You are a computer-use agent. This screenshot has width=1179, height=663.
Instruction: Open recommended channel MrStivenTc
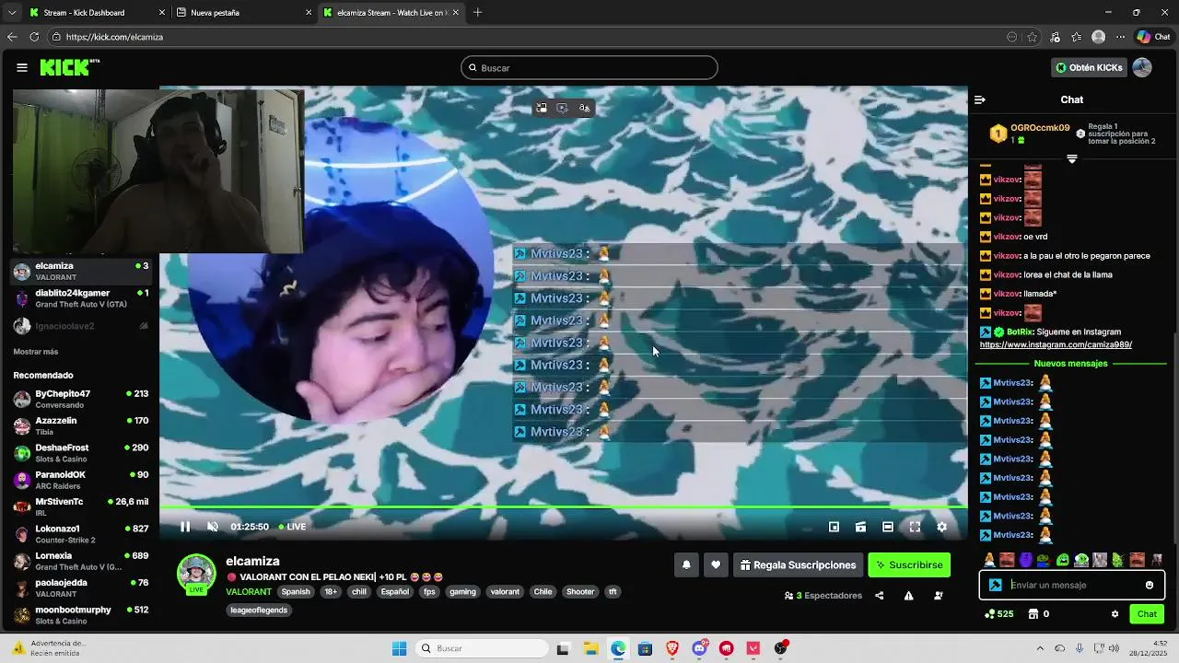[x=81, y=507]
